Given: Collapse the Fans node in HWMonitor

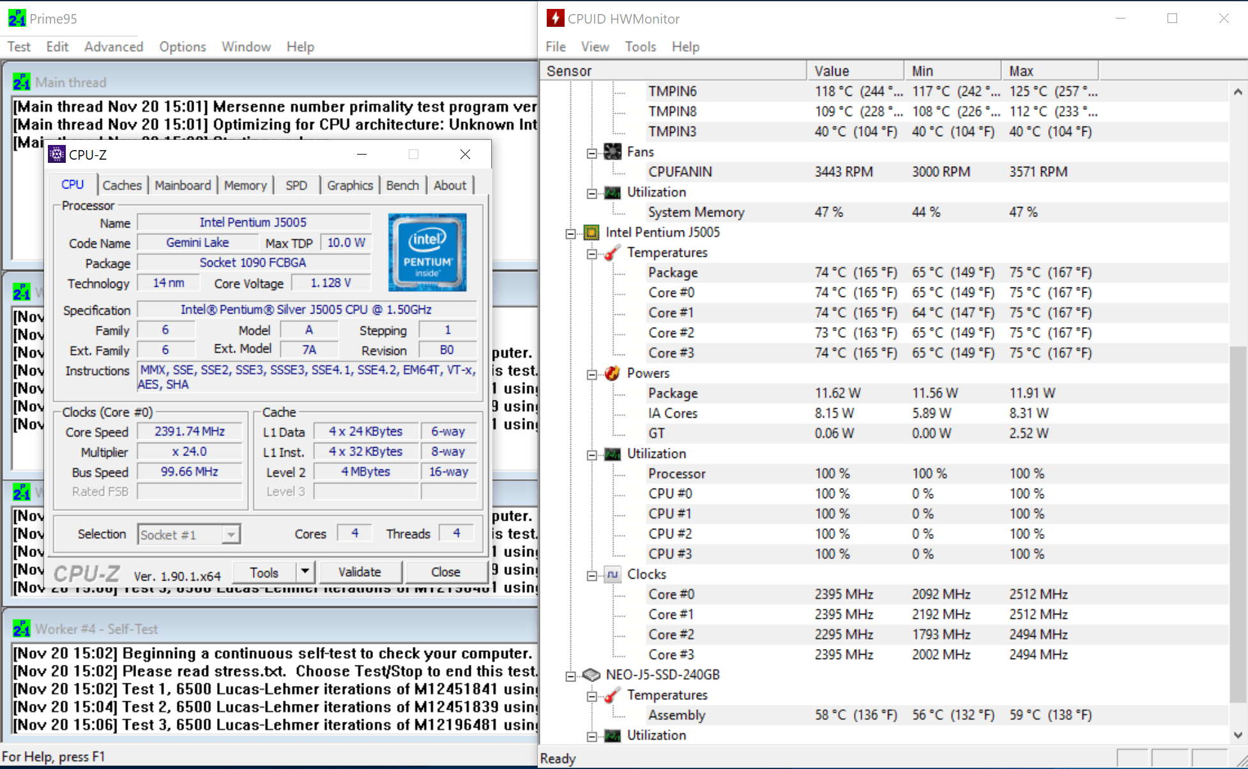Looking at the screenshot, I should (592, 153).
